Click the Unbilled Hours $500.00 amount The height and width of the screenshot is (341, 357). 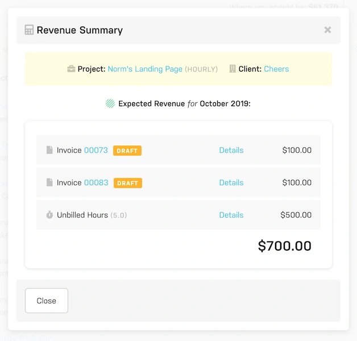coord(296,215)
